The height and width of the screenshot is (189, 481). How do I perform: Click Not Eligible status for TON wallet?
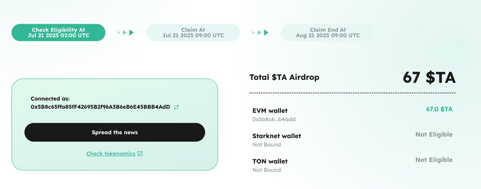pos(434,160)
